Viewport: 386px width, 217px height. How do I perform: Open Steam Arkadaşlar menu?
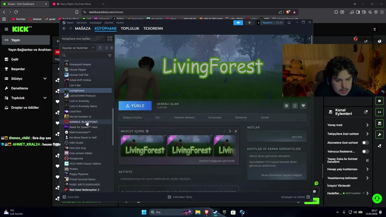(96, 23)
